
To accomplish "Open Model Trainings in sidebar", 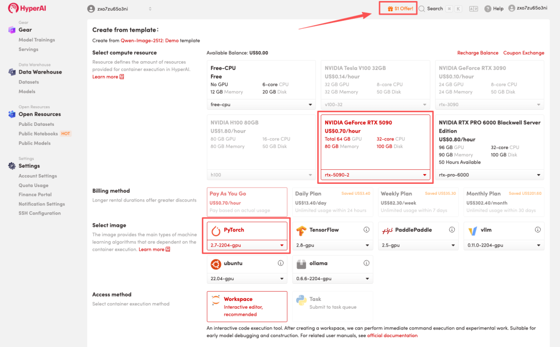I will [x=36, y=40].
